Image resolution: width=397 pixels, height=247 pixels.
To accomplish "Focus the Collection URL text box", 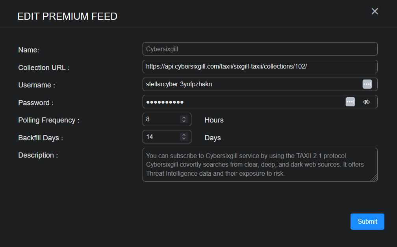I will [x=260, y=67].
